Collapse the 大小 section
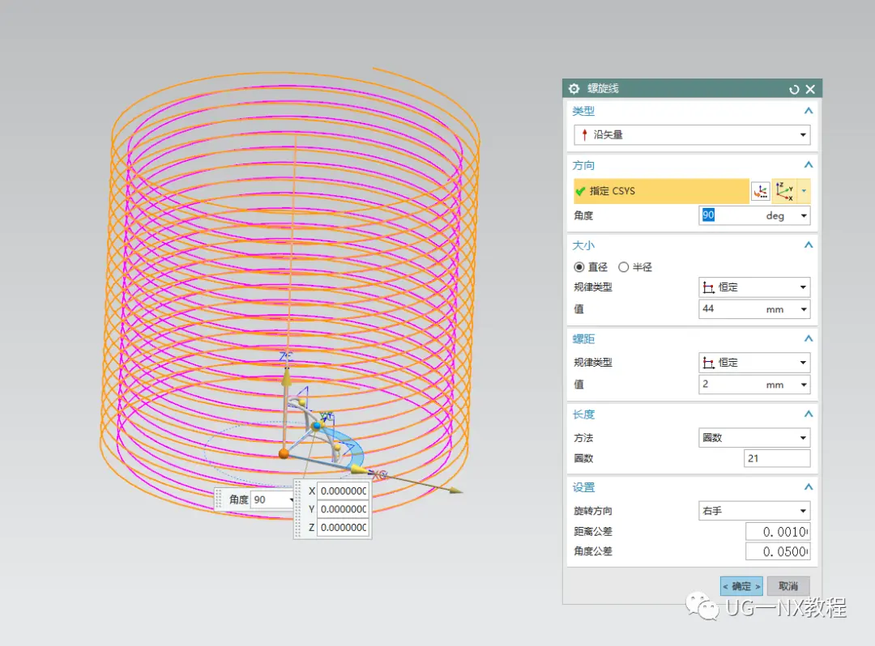 tap(808, 245)
